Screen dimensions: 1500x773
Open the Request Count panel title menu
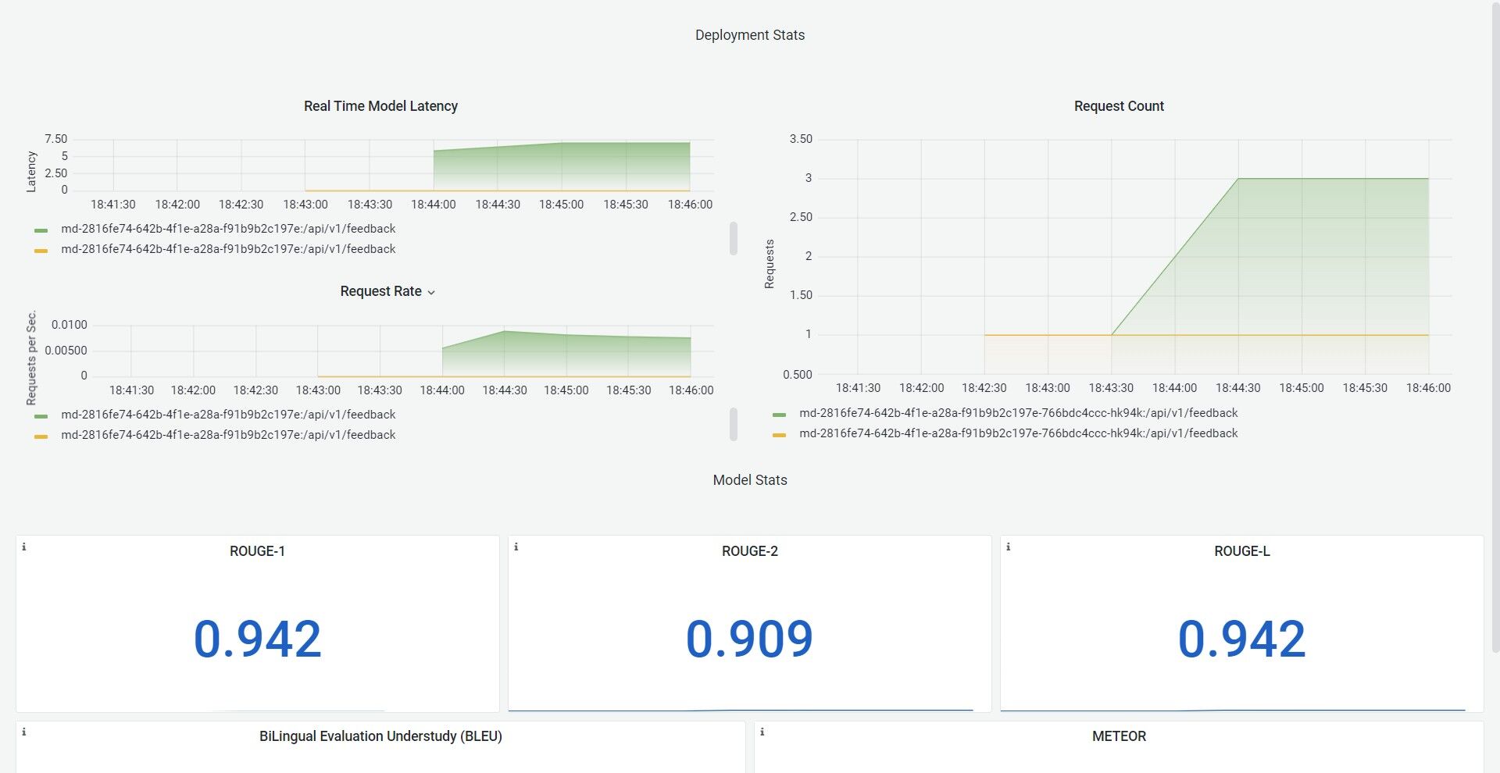1119,106
